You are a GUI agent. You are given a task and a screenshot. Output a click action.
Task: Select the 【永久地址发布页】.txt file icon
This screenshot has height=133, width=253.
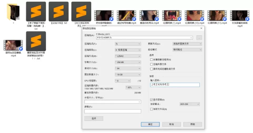(81, 12)
